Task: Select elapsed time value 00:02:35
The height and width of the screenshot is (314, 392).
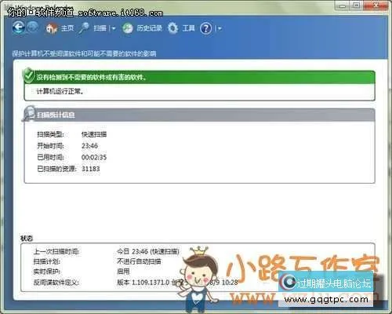Action: tap(94, 157)
